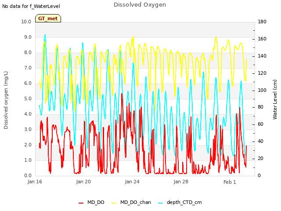Image resolution: width=281 pixels, height=211 pixels.
Task: Click the red MD_DO legend swatch
Action: (81, 203)
